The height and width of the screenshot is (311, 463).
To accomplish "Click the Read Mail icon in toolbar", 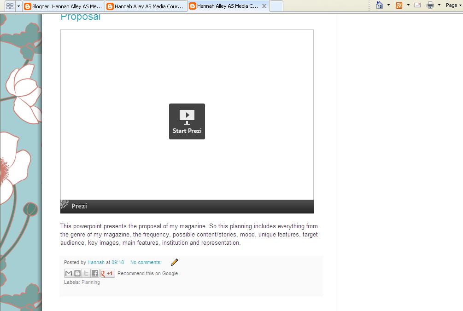I will tap(417, 5).
